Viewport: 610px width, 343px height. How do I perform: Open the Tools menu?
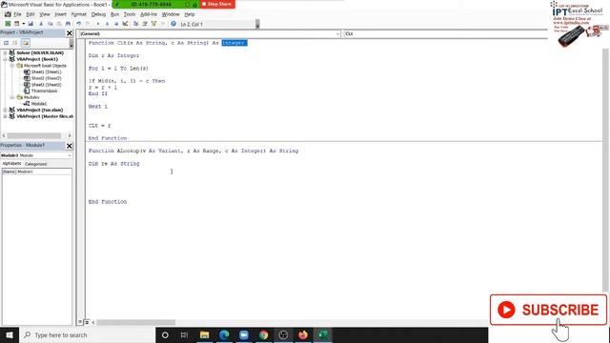pos(130,14)
